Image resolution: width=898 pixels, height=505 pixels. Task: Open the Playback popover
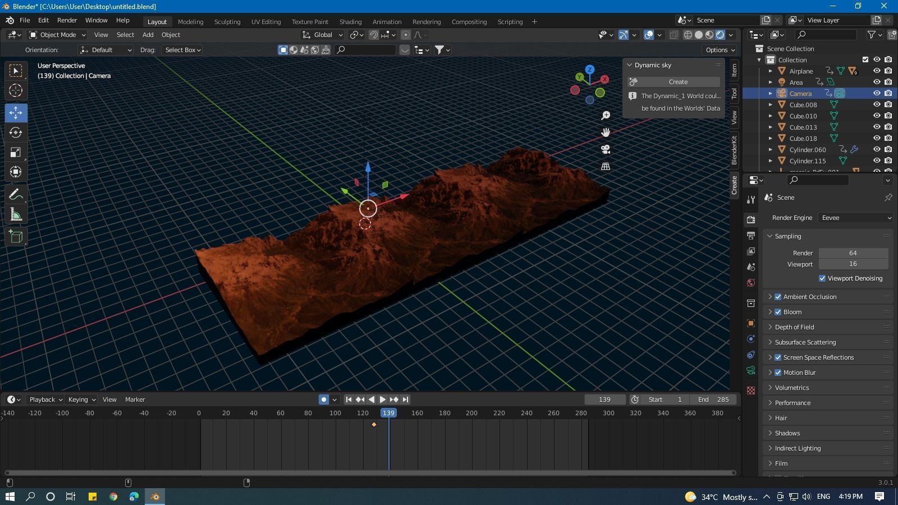tap(45, 400)
